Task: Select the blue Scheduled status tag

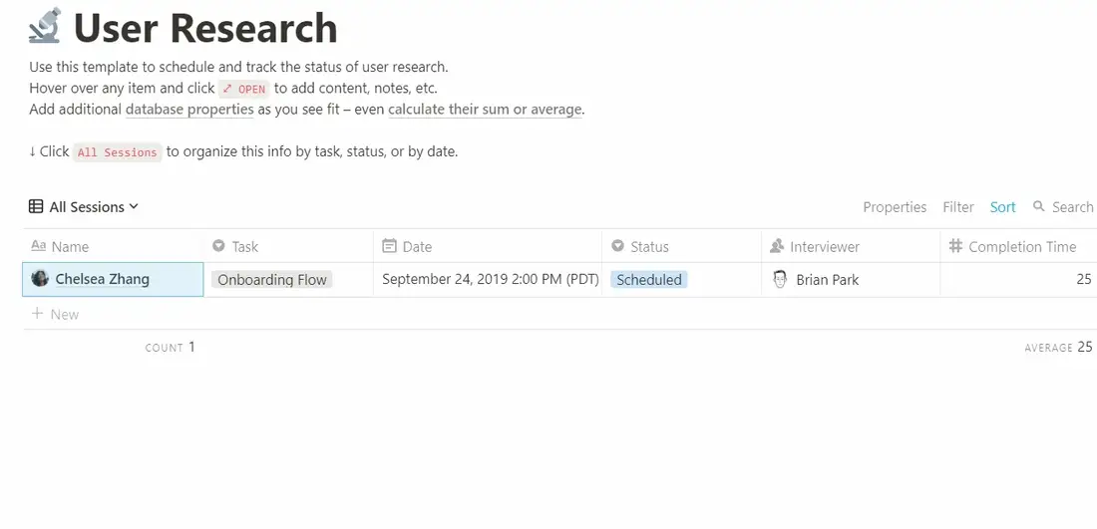Action: [x=648, y=280]
